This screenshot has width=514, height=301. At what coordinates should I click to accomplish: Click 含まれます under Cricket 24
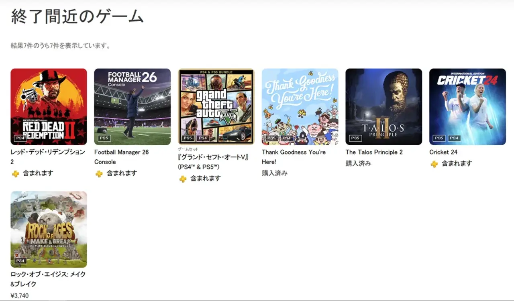(x=457, y=163)
